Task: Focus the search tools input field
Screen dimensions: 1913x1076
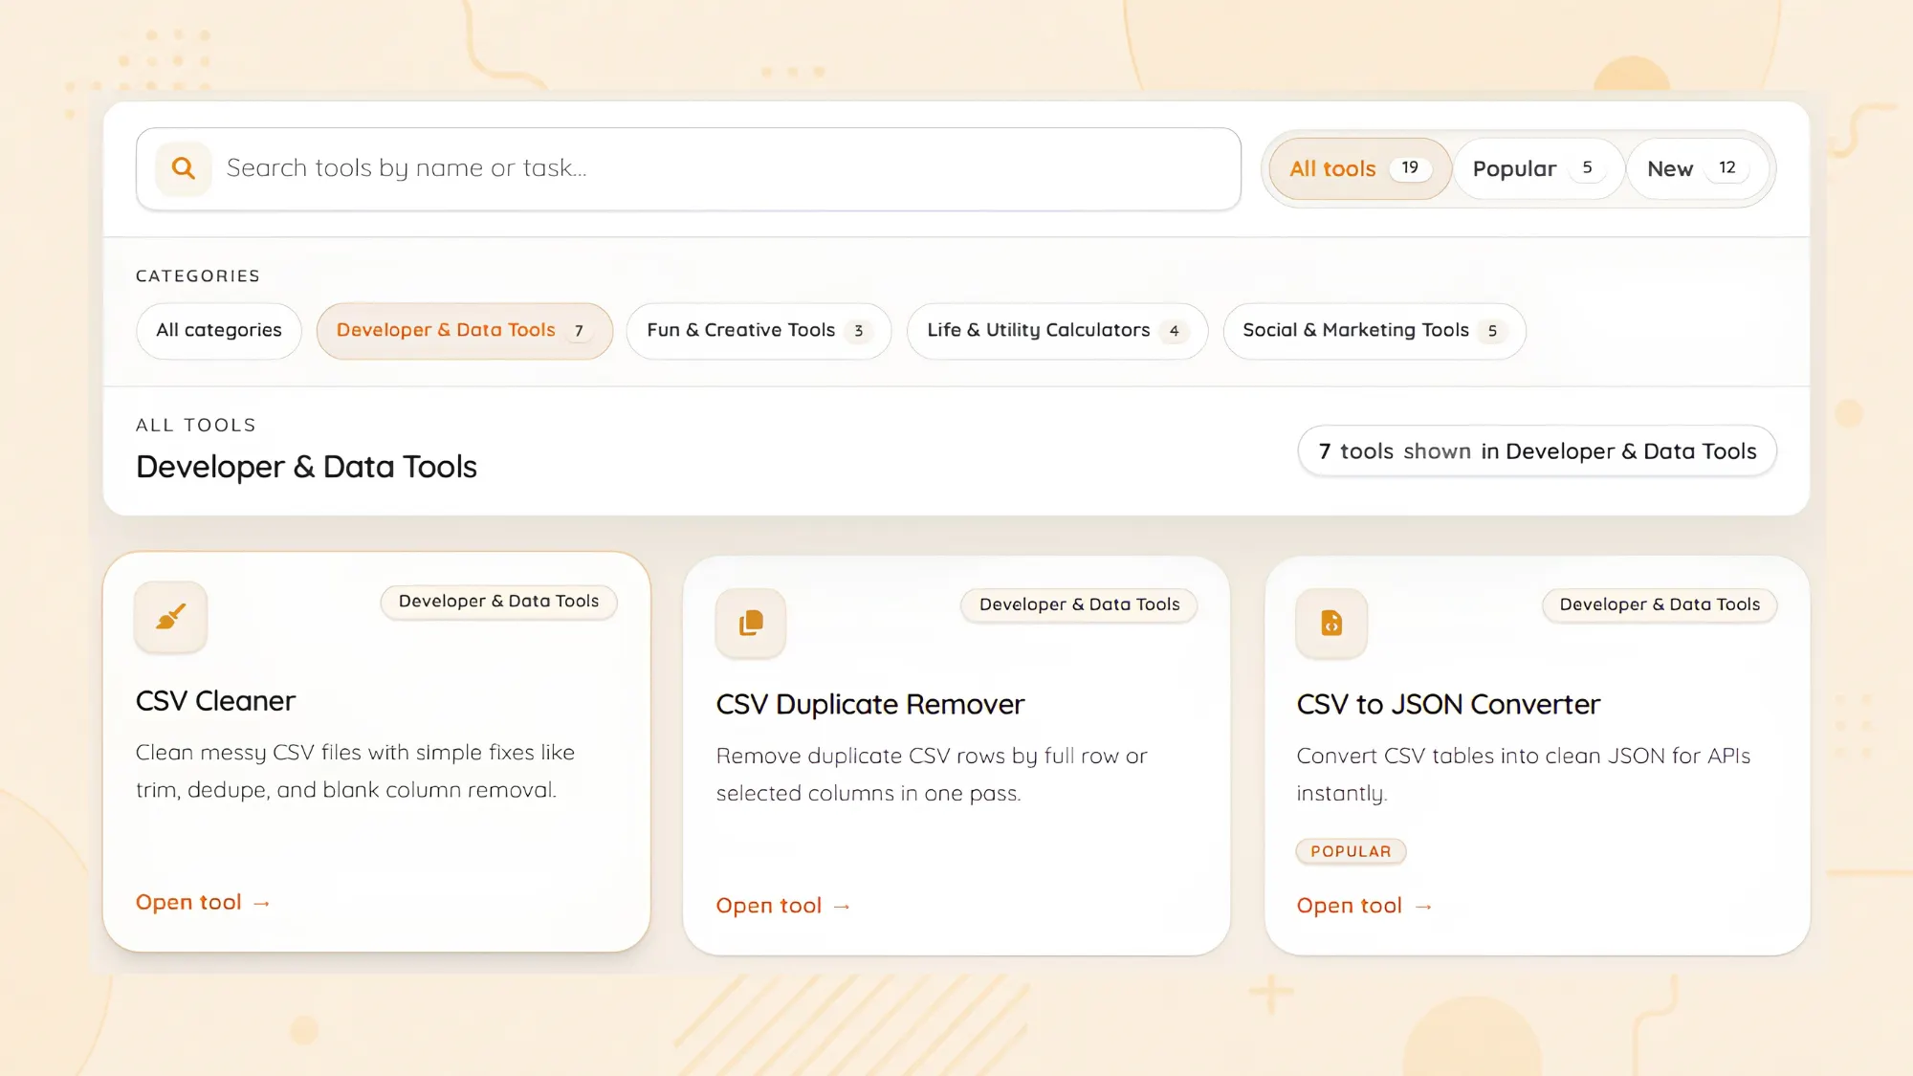Action: tap(689, 169)
